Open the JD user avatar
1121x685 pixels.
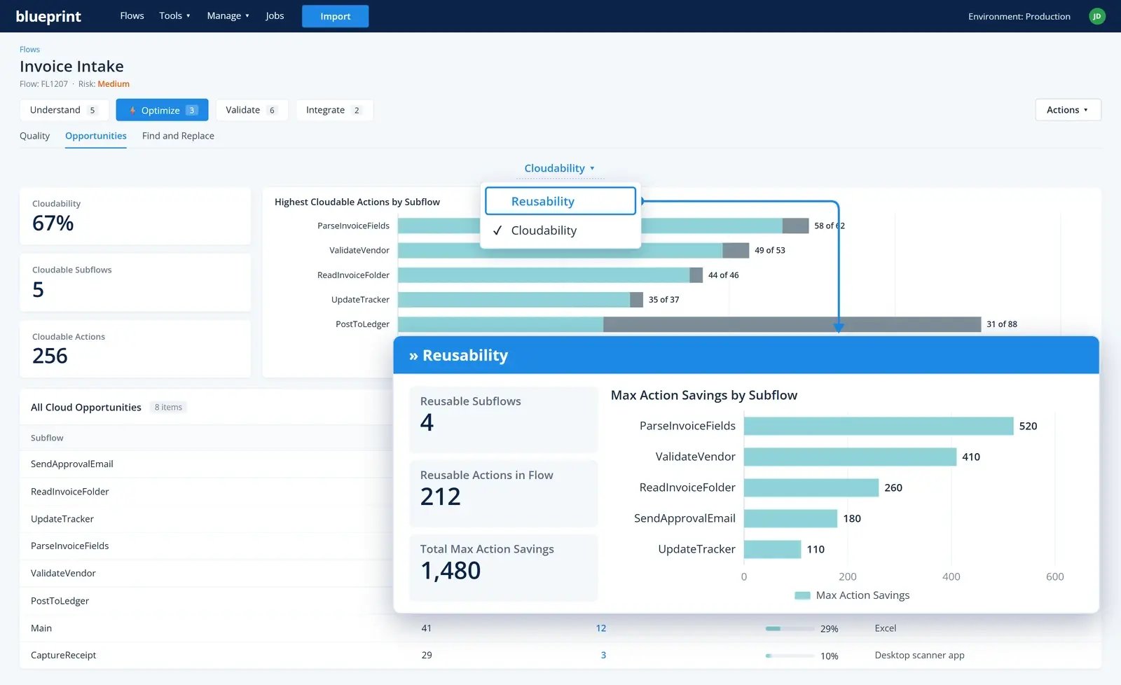tap(1097, 16)
